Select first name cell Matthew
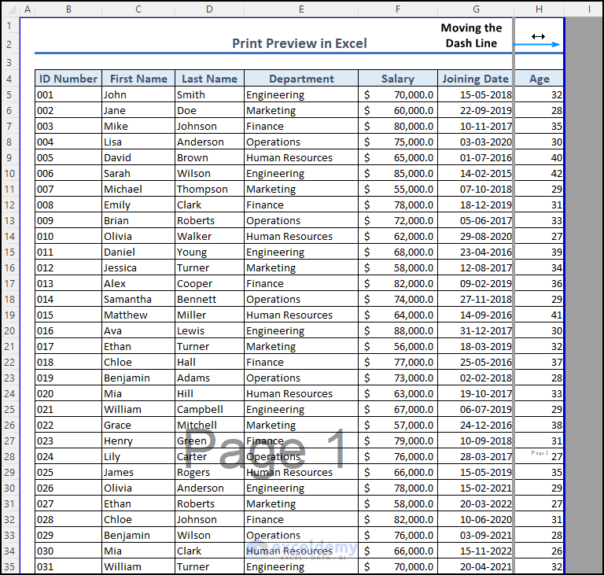The image size is (604, 575). (138, 315)
